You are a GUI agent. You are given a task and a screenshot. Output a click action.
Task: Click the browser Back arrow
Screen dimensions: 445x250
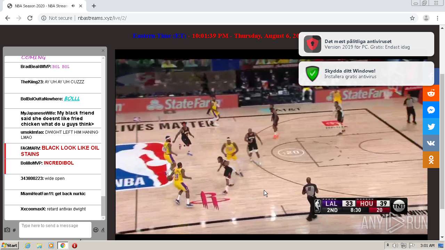point(8,18)
